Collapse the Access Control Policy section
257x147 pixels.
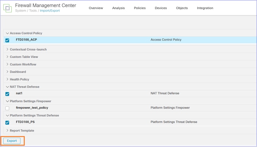tap(7, 33)
